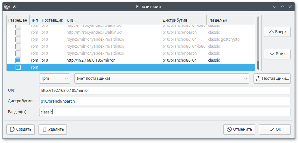Open the rpm type dropdown

point(54,78)
